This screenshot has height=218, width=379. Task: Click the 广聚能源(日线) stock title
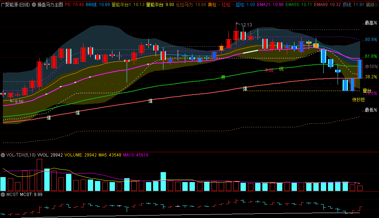[15, 5]
